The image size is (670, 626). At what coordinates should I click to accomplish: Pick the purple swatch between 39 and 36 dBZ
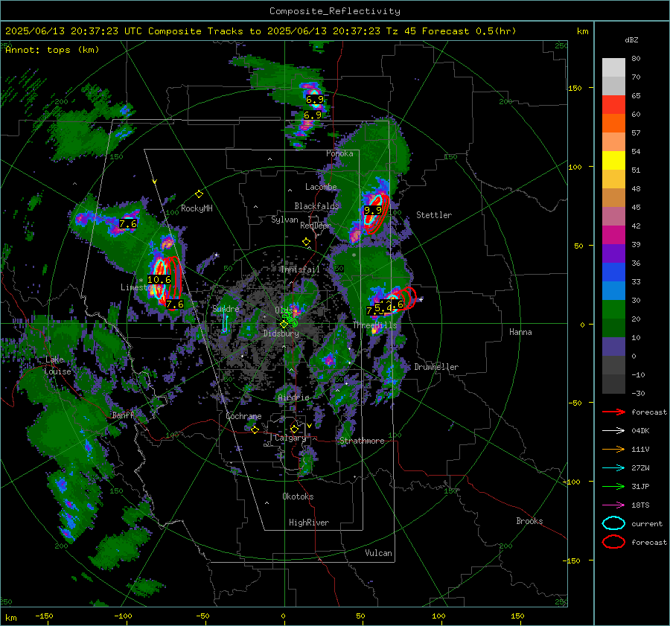(x=613, y=253)
